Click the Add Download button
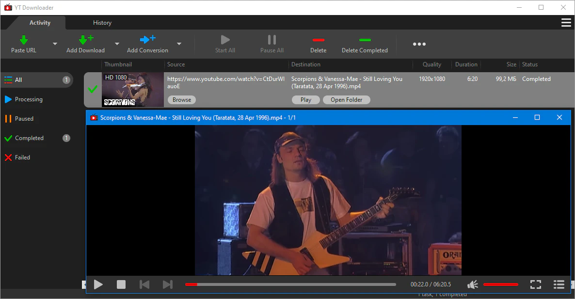This screenshot has width=575, height=299. pyautogui.click(x=85, y=44)
